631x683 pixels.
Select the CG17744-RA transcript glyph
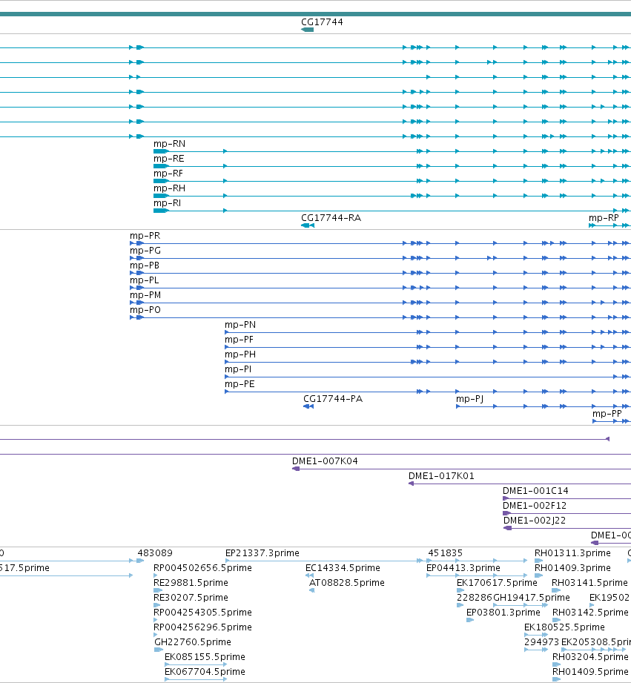[x=308, y=225]
